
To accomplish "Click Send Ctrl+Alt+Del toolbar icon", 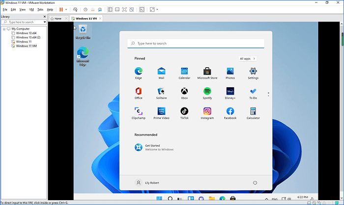I will pyautogui.click(x=75, y=9).
